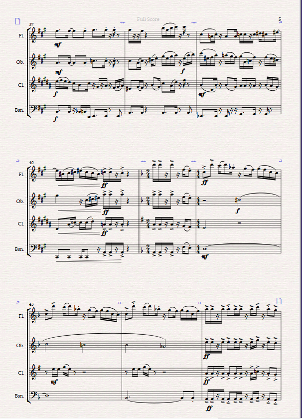The image size is (302, 419).
Task: Select the layout mark above the barline starting bar 45
Action: tap(199, 303)
